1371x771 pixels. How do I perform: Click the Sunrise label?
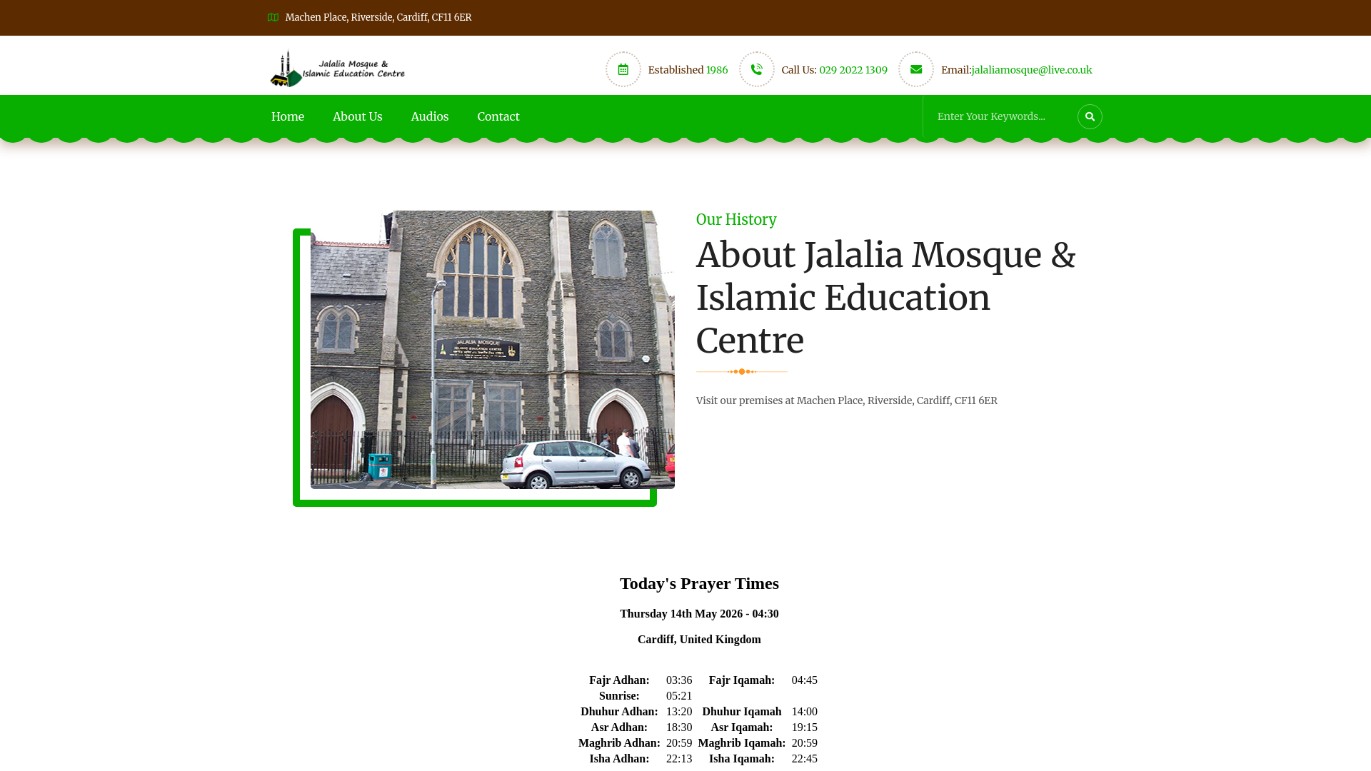click(x=619, y=696)
